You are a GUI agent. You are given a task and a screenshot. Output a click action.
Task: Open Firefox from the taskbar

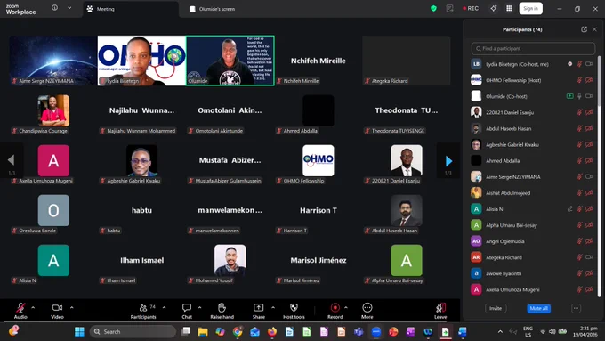(x=272, y=332)
